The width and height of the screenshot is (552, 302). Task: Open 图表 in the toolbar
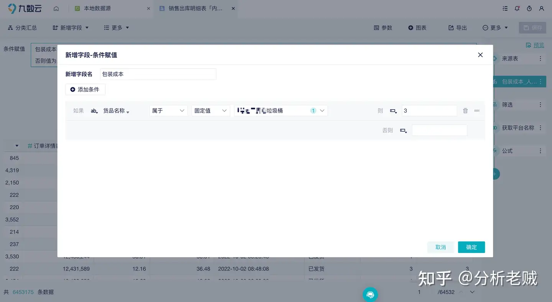pos(417,28)
